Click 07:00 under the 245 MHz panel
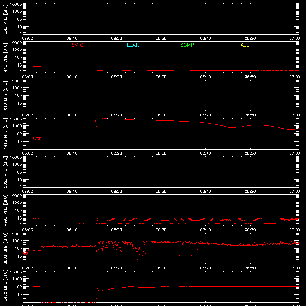Viewport: 306px width, 306px height. pyautogui.click(x=295, y=39)
